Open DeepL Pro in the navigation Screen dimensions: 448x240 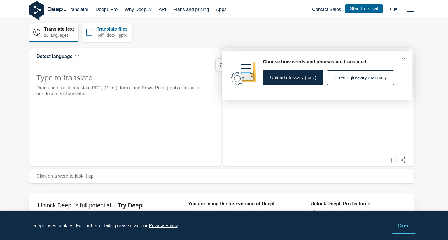pos(106,9)
